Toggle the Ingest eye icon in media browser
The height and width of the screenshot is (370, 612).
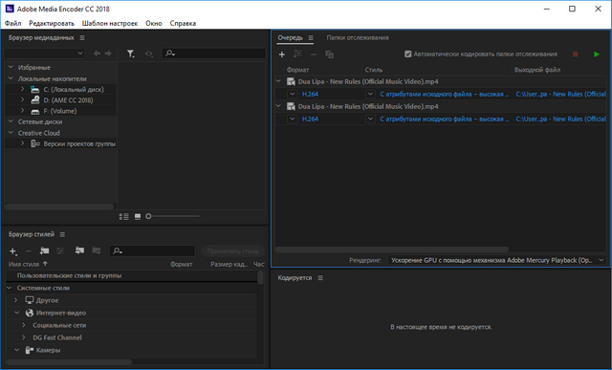pyautogui.click(x=149, y=54)
